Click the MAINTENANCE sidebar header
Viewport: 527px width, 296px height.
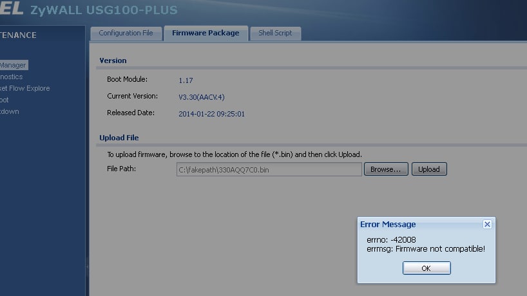tap(18, 35)
